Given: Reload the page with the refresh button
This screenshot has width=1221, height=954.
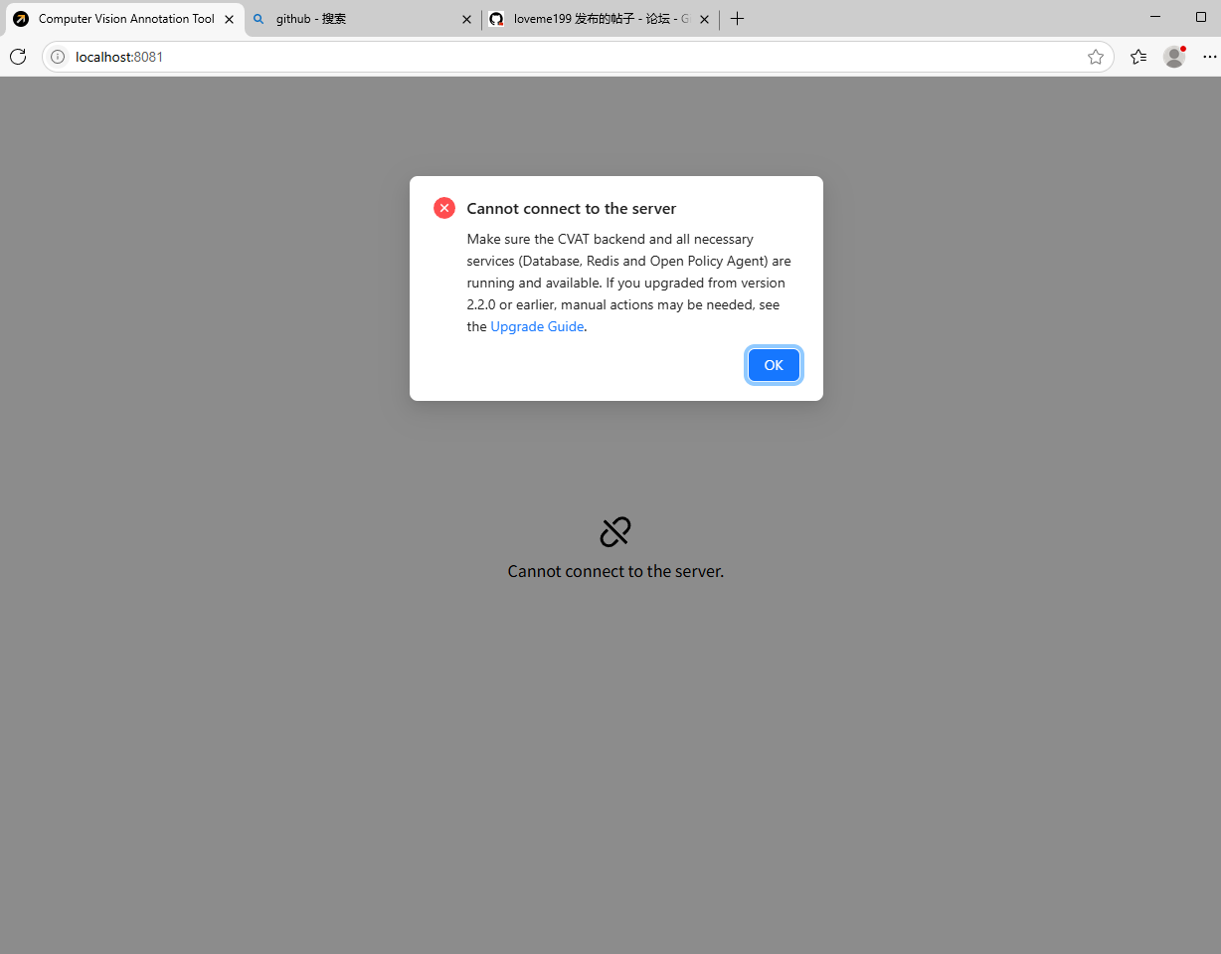Looking at the screenshot, I should [x=18, y=57].
